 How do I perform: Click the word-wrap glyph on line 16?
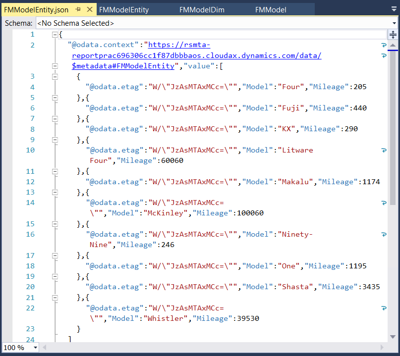coord(384,234)
